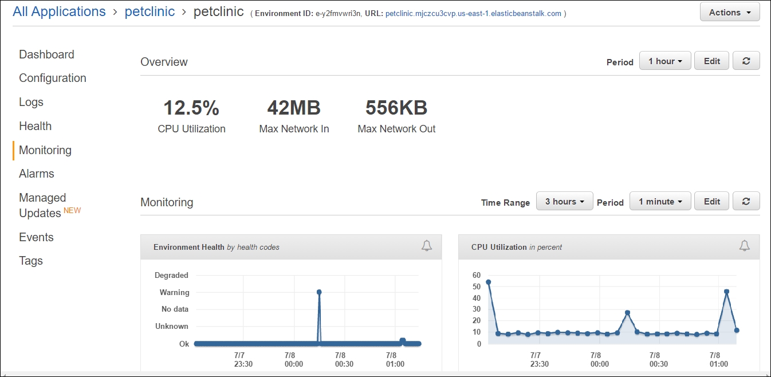Viewport: 771px width, 377px height.
Task: Go to Configuration in the sidebar
Action: [x=53, y=78]
